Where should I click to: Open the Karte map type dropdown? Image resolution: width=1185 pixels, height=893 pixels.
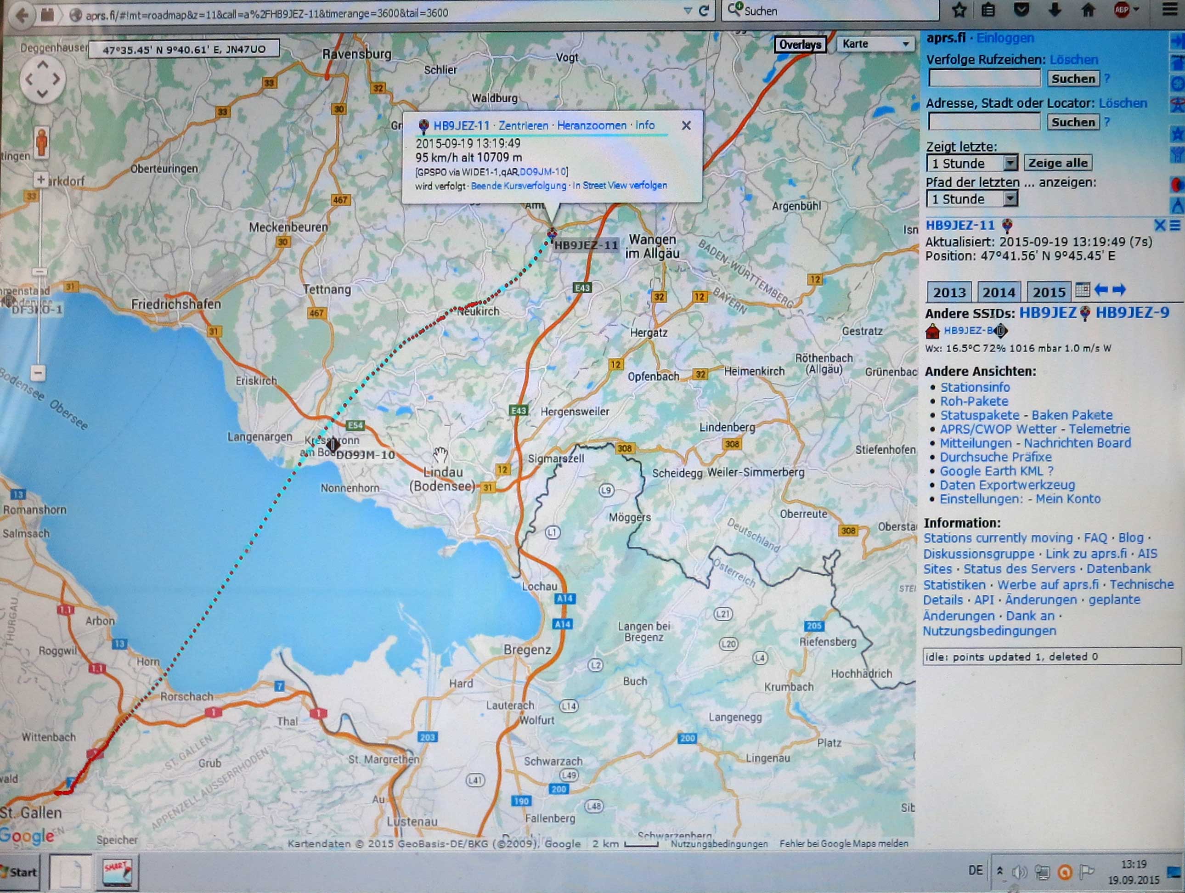875,44
